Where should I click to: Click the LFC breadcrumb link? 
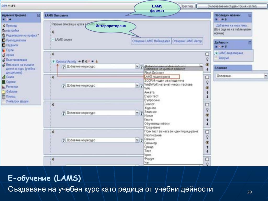13,6
